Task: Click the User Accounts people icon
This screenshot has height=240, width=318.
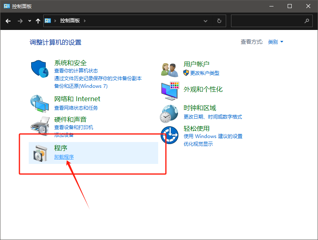Action: tap(170, 69)
